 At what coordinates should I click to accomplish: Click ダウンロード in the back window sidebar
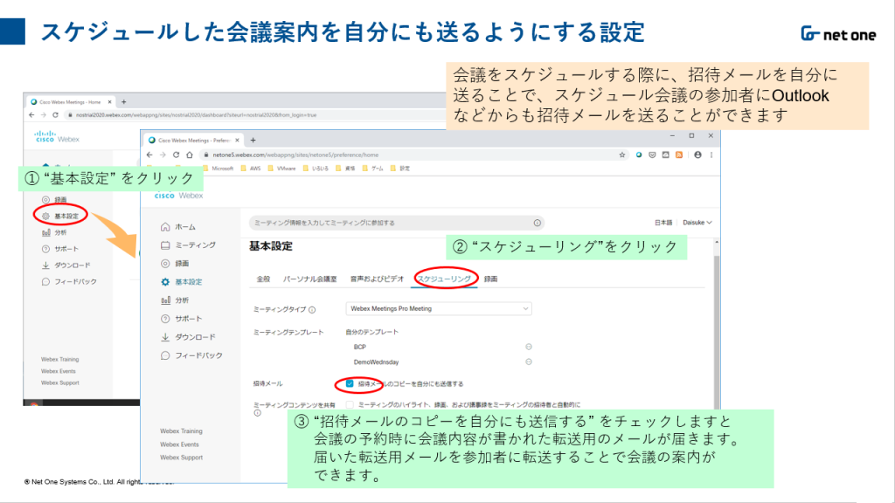click(66, 265)
